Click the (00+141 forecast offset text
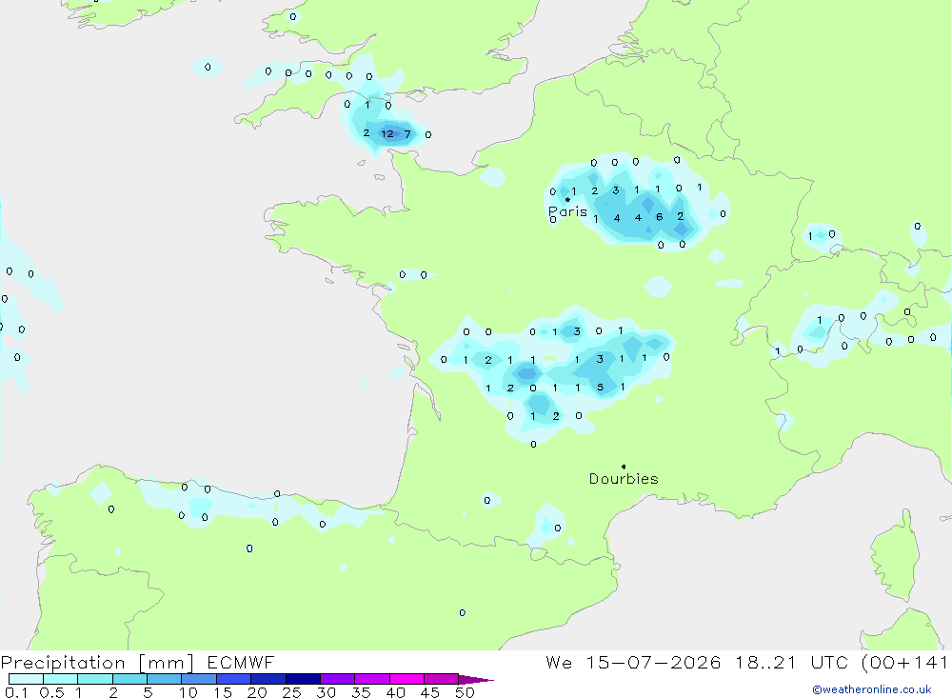Viewport: 952px width, 698px height. [904, 663]
